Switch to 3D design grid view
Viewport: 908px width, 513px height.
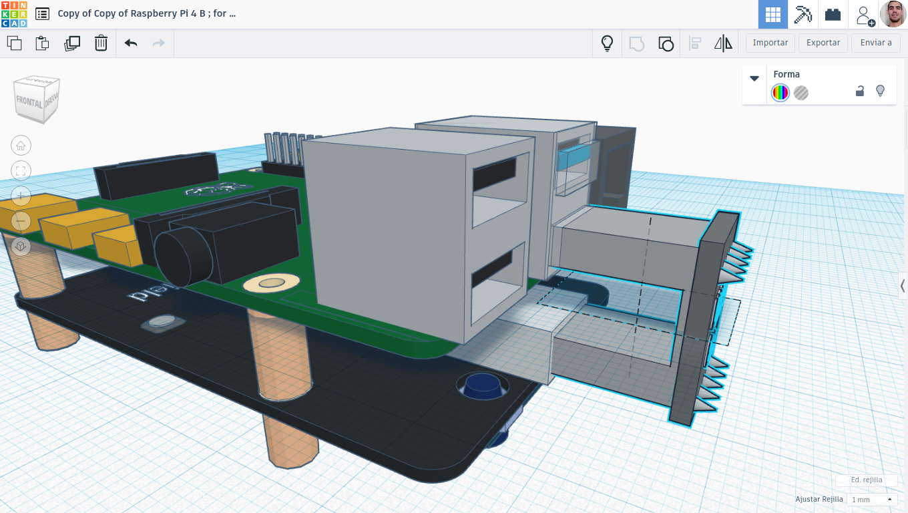coord(773,14)
